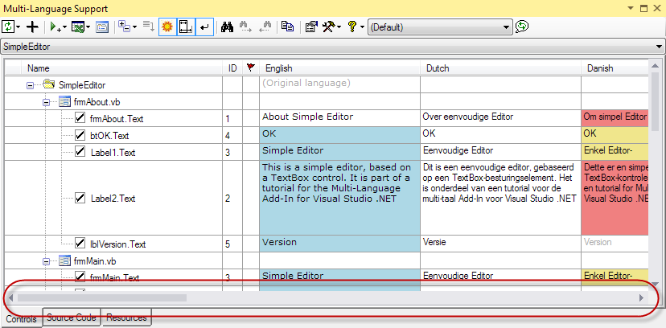666x328 pixels.
Task: Toggle the orange sun highlight button
Action: [x=167, y=27]
